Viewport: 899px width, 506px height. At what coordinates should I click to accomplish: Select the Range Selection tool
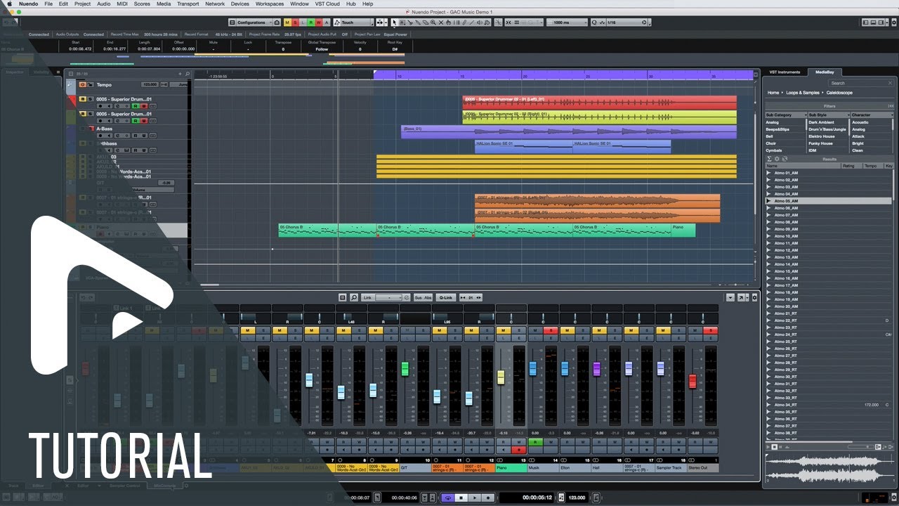point(402,22)
